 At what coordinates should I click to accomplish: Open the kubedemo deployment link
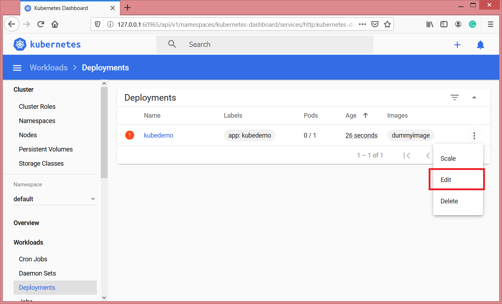[x=158, y=135]
